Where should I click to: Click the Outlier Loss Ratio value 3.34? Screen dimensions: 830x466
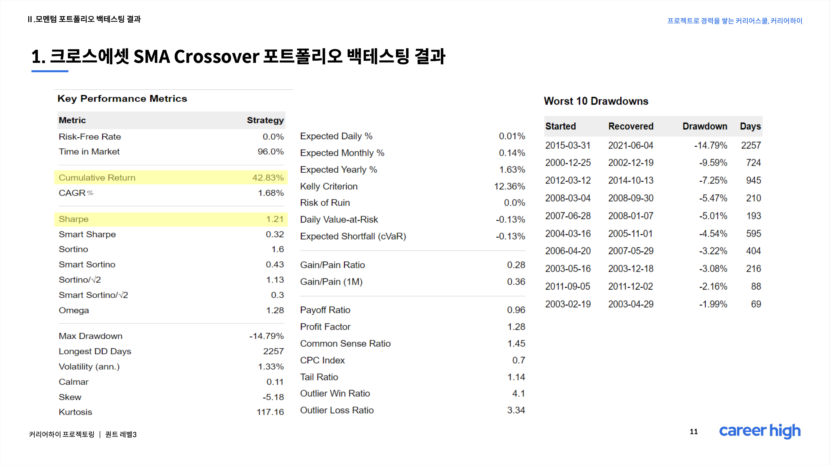[516, 410]
